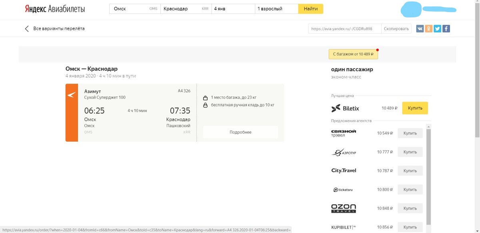Expand flight details via 'Подробнее'
Image resolution: width=480 pixels, height=233 pixels.
[241, 132]
